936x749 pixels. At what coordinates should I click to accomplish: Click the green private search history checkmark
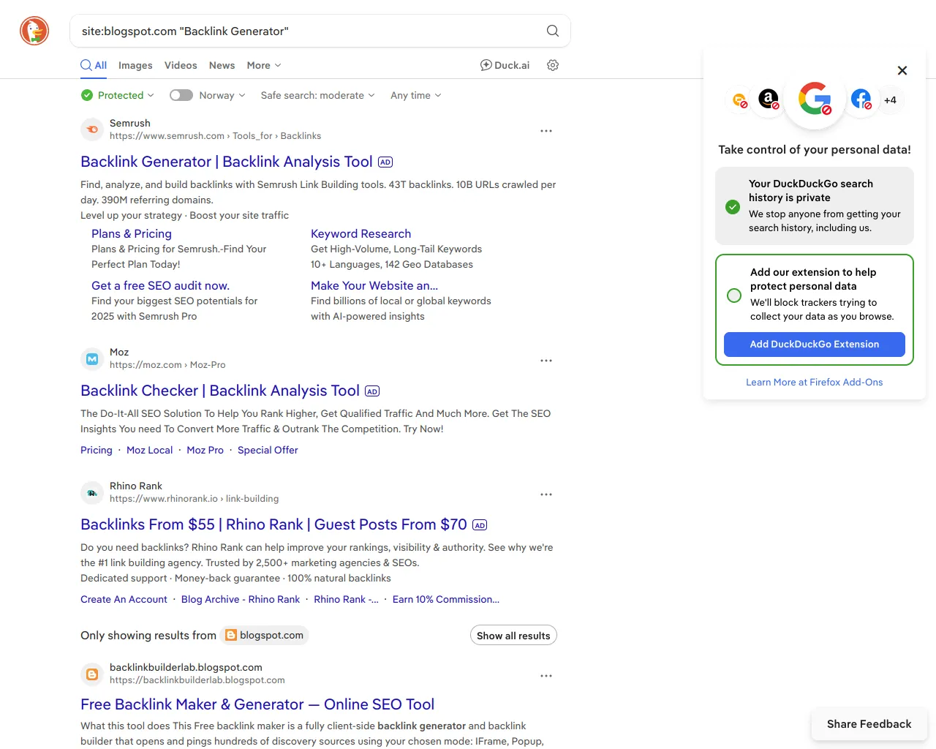(x=733, y=207)
